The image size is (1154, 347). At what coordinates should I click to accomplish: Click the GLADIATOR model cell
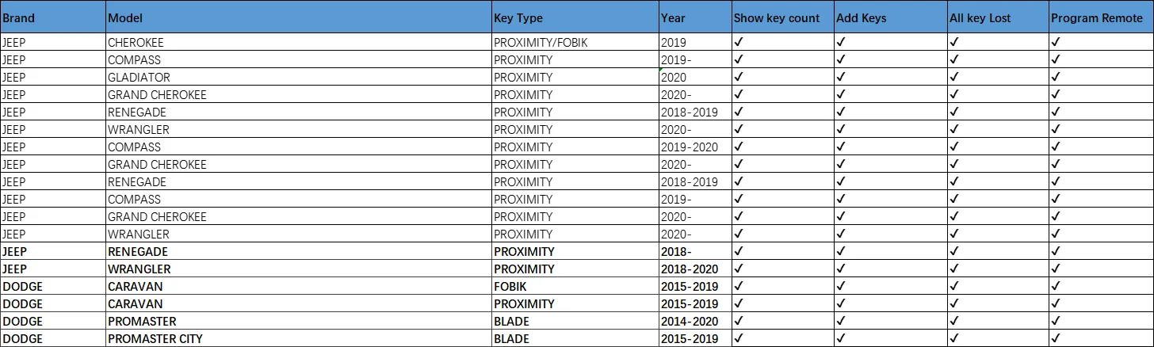(139, 78)
